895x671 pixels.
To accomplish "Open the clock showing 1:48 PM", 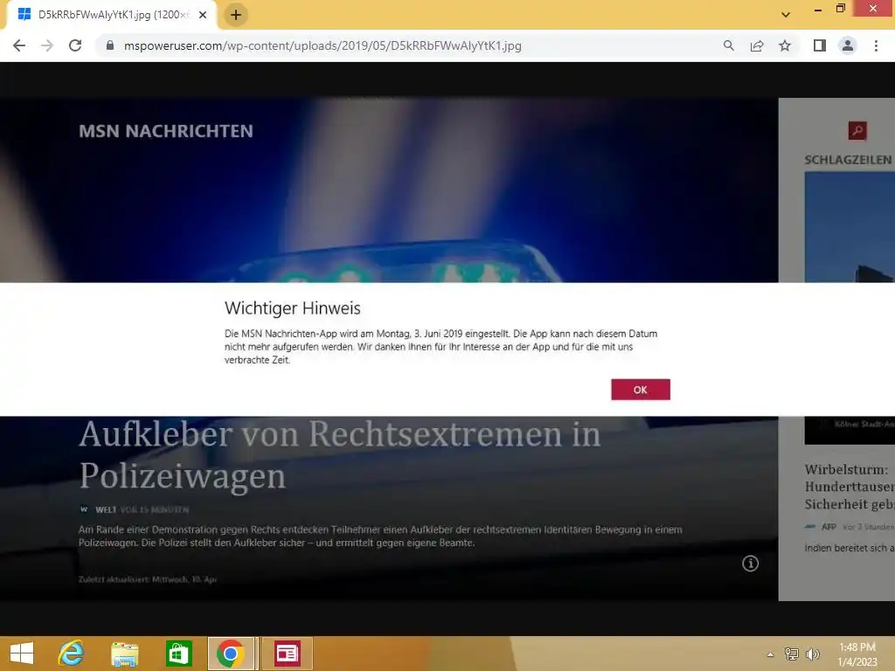I will click(857, 654).
